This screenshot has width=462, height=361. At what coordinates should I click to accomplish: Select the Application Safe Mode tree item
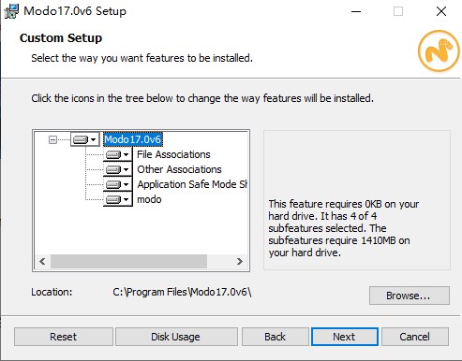pyautogui.click(x=192, y=184)
